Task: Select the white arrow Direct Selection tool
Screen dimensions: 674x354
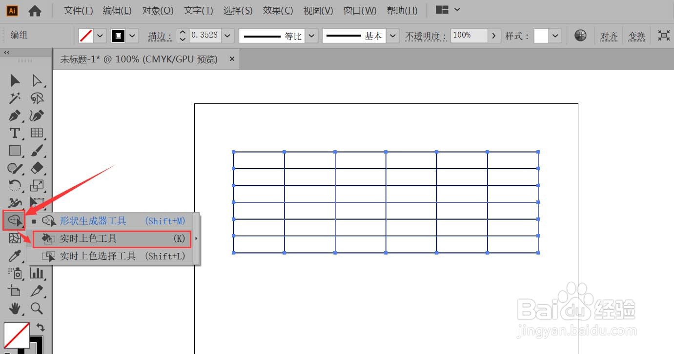Action: [37, 80]
